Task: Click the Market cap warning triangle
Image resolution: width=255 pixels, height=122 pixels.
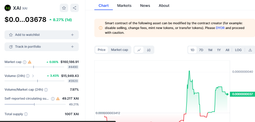Action: (x=30, y=62)
